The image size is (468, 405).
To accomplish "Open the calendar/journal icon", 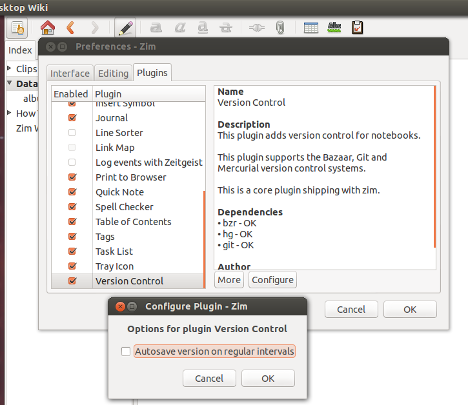I will click(310, 28).
